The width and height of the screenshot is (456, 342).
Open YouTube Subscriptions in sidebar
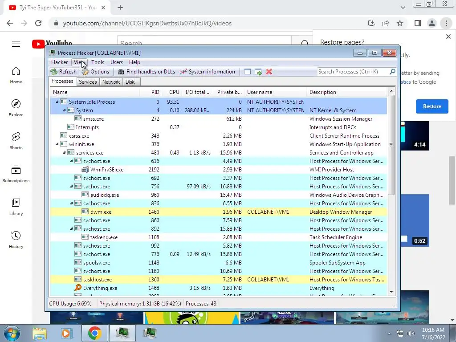coord(16,174)
